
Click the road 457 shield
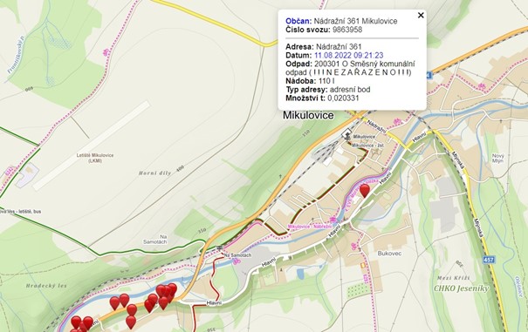click(489, 260)
